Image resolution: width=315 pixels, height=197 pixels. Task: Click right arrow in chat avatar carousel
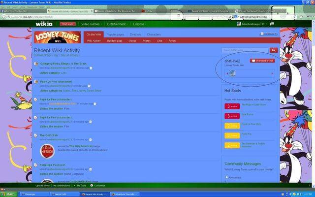coord(272,73)
